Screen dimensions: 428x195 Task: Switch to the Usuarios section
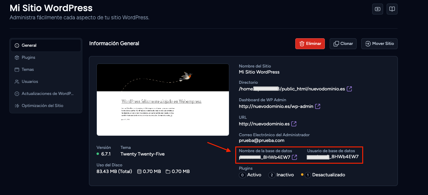(x=46, y=82)
